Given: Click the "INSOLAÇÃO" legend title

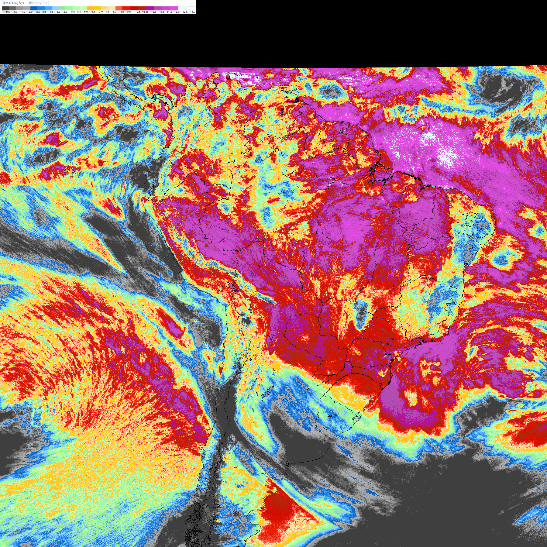Looking at the screenshot, I should coord(13,3).
